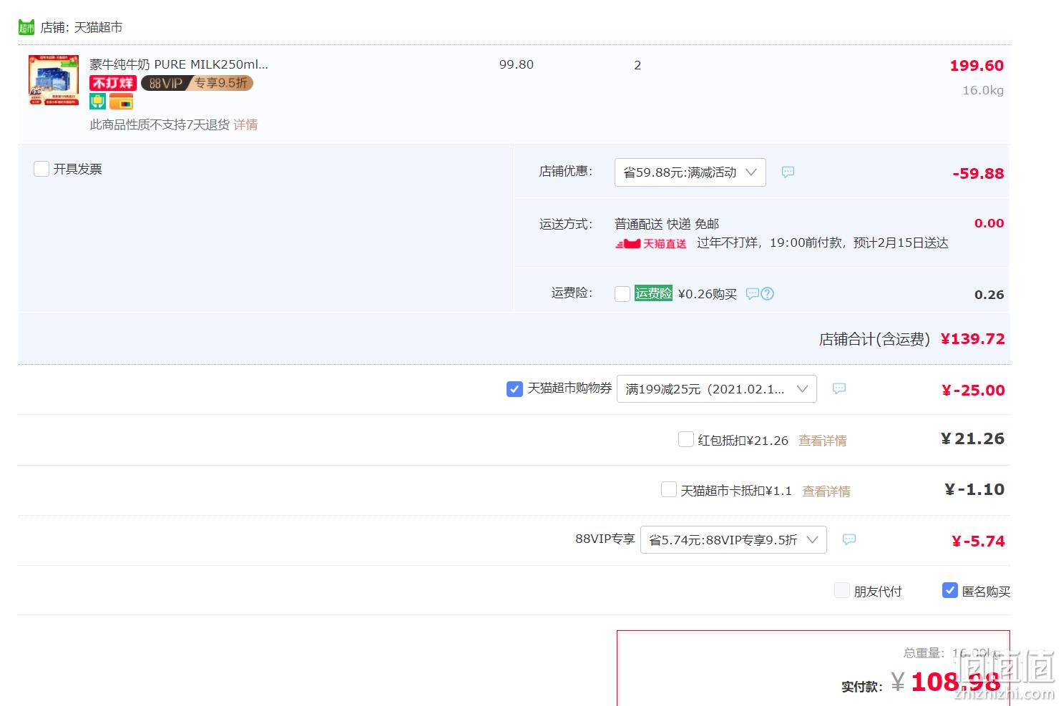
Task: Click the 16.0kg item weight text
Action: point(983,90)
